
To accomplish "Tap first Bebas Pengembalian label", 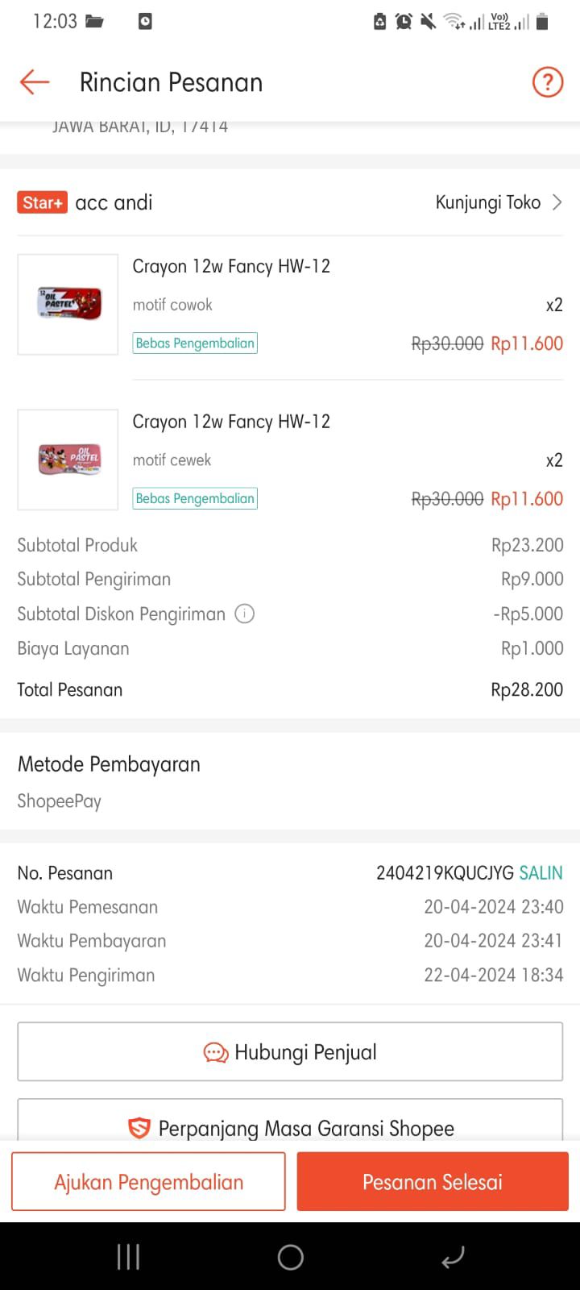I will [x=195, y=343].
